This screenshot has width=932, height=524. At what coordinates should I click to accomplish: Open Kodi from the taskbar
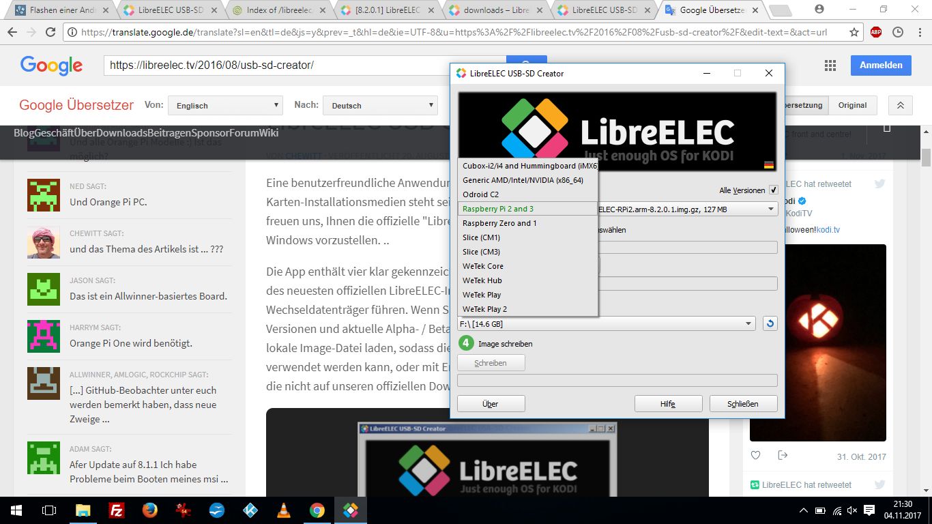tap(250, 510)
